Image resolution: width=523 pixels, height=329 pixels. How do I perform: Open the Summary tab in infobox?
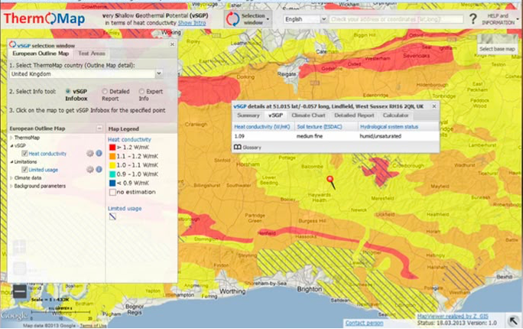[x=249, y=116]
